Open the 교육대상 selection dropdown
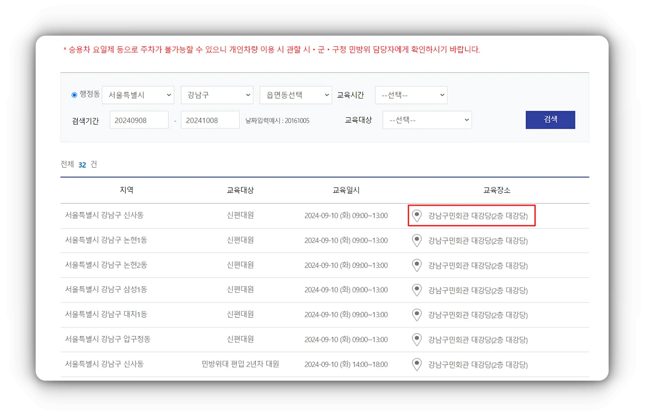The width and height of the screenshot is (645, 417). pos(427,120)
